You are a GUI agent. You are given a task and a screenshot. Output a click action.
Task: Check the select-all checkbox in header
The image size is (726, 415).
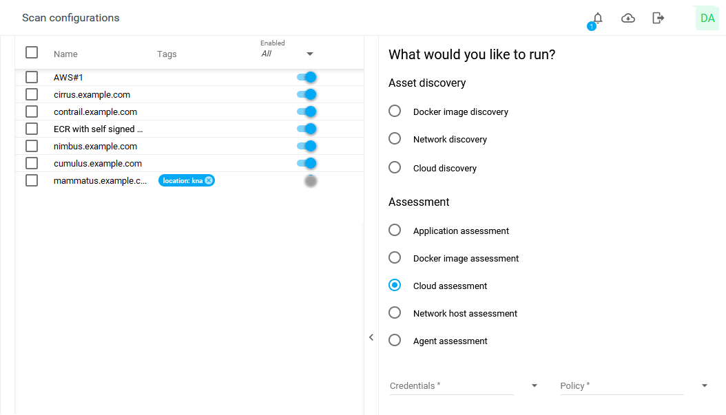[x=32, y=52]
